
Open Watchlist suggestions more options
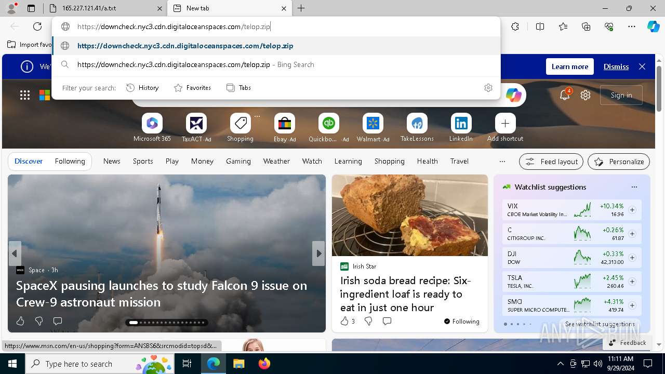click(x=634, y=187)
